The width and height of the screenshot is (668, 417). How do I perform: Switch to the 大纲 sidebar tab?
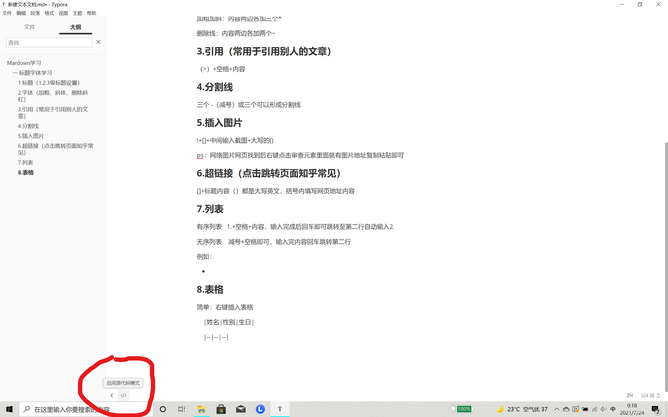(x=75, y=27)
